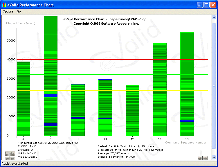218x167 pixels.
Task: Click the bar for sequence number 14
Action: click(160, 89)
